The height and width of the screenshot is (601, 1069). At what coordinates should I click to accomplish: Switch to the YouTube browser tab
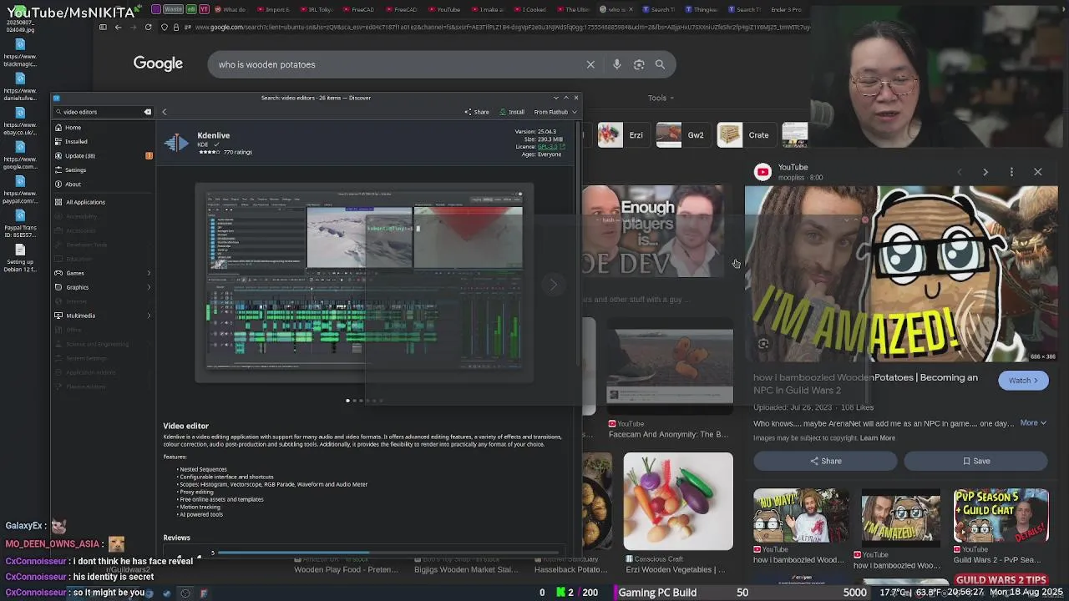click(444, 9)
